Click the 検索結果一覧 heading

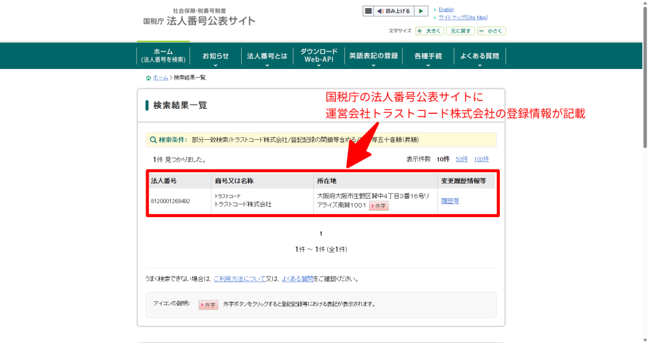(180, 106)
